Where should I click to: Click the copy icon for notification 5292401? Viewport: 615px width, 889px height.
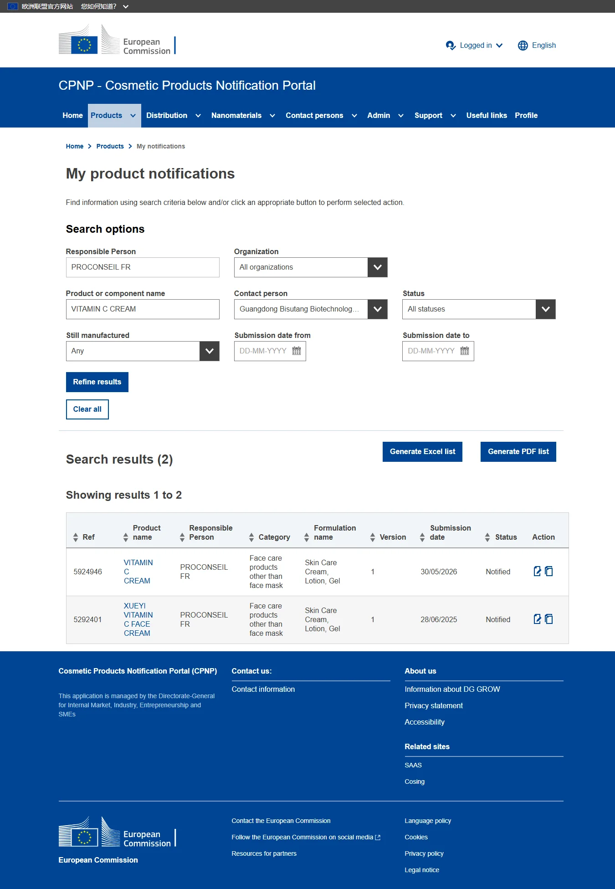point(549,619)
